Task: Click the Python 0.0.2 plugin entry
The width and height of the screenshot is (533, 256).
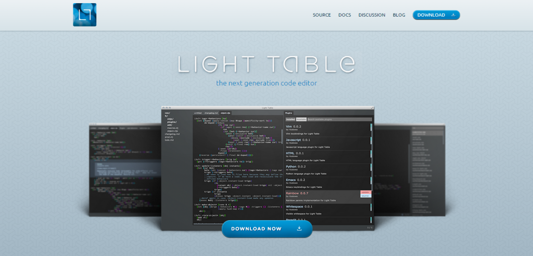Action: click(x=327, y=170)
